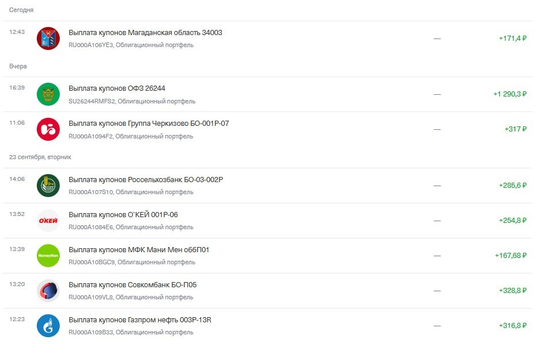The height and width of the screenshot is (347, 554).
Task: Select 'Выплата купонов Группа Черкизово БО-001Р-07' title
Action: [149, 124]
